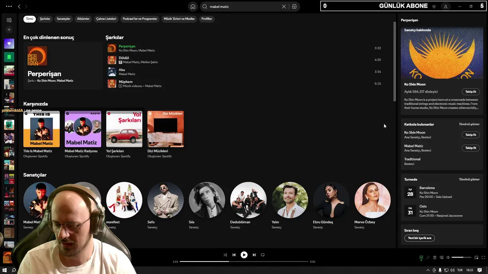Skip to the previous track
Screen dimensions: 488x274
click(234, 255)
